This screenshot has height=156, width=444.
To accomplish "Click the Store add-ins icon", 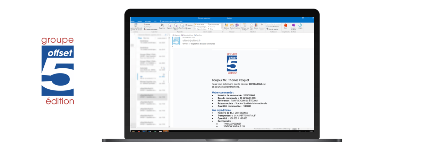I will [285, 25].
